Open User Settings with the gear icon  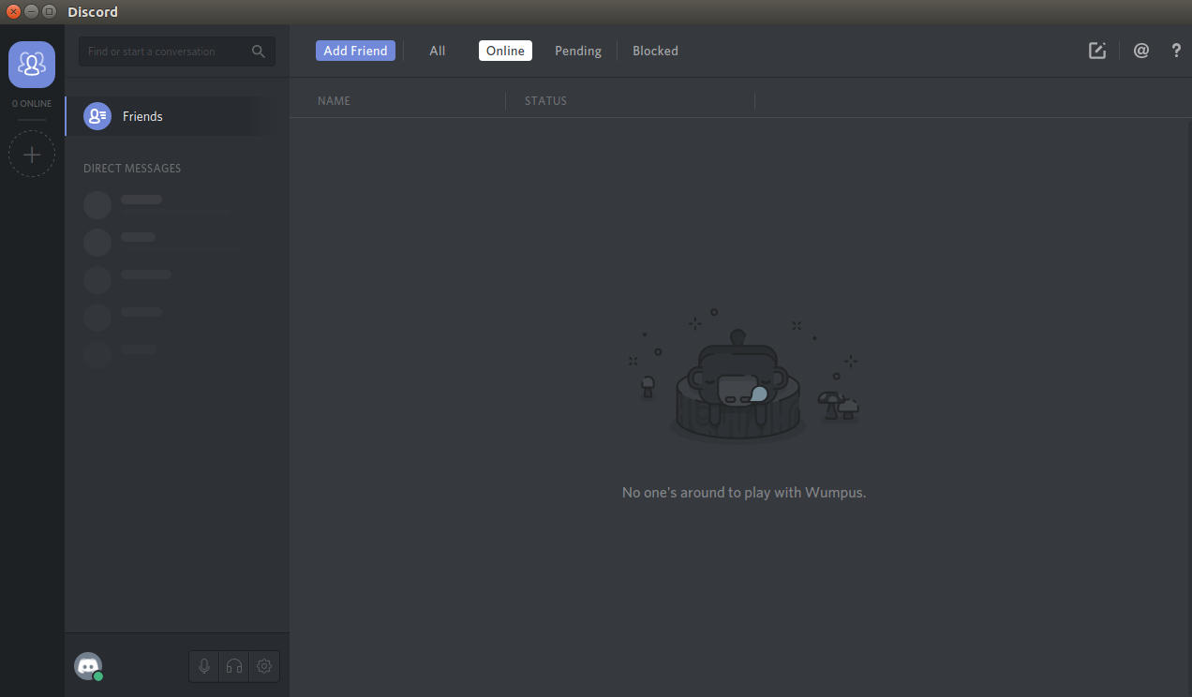point(263,666)
